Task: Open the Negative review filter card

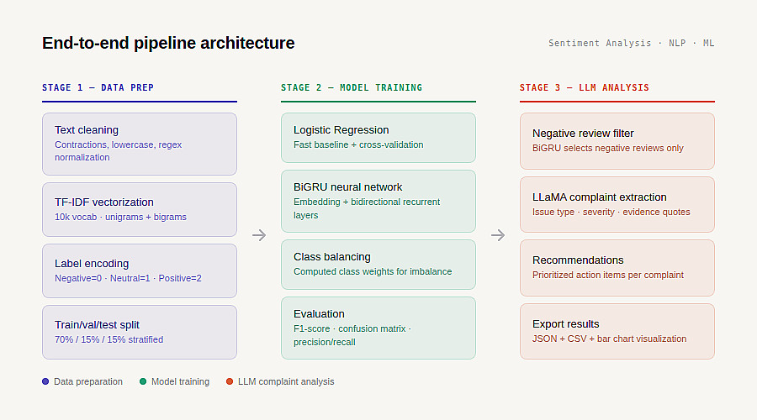Action: pos(617,140)
